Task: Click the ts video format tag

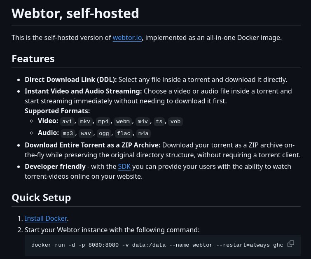Action: coord(159,121)
